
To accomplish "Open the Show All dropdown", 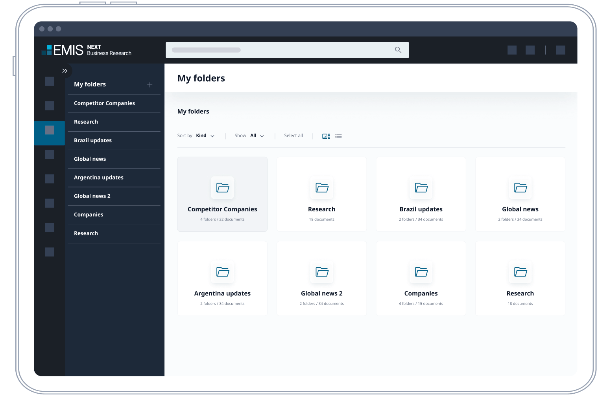I will (257, 136).
